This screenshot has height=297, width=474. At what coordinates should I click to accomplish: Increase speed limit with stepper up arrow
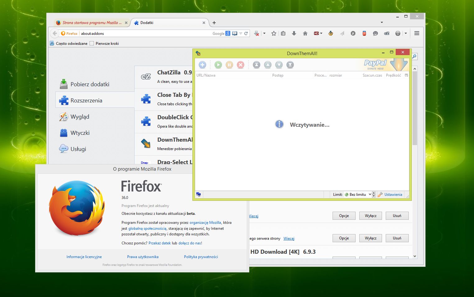[x=374, y=193]
